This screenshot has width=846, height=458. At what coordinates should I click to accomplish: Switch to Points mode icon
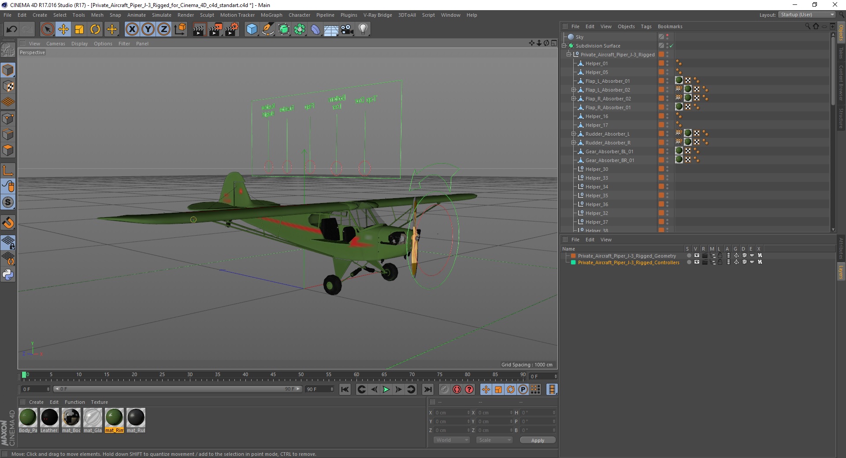coord(8,118)
